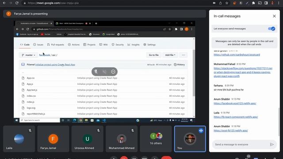Open Anum Shabbir's facebook-post123 netlify link
Viewport: 283px width, 159px height.
pyautogui.click(x=235, y=103)
